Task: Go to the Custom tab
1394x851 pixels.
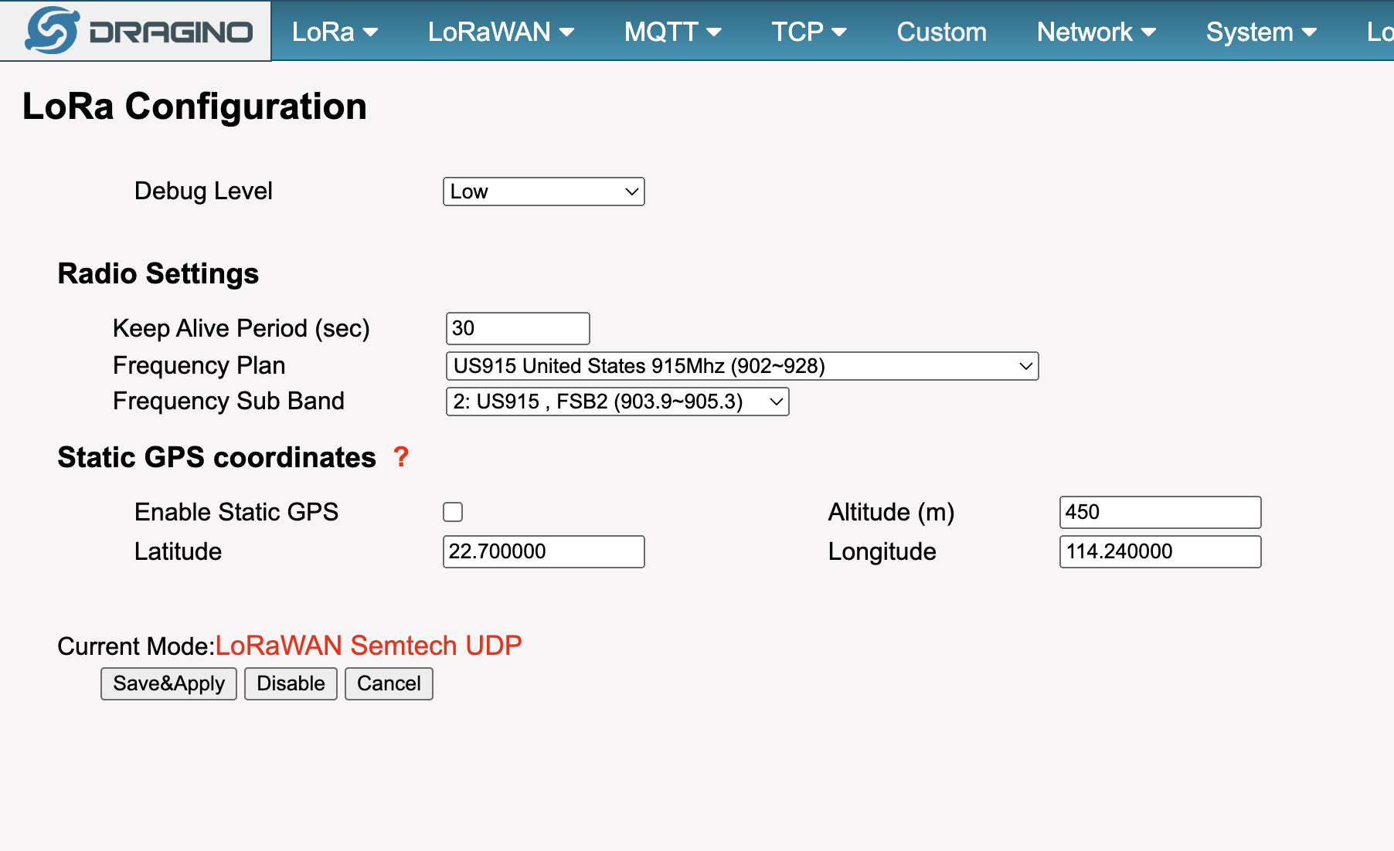Action: [x=941, y=32]
